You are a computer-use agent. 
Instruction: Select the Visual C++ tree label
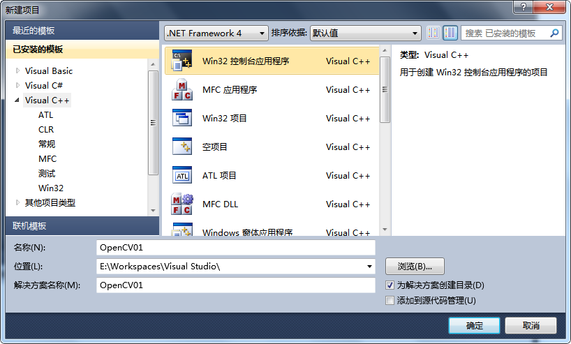tap(47, 100)
